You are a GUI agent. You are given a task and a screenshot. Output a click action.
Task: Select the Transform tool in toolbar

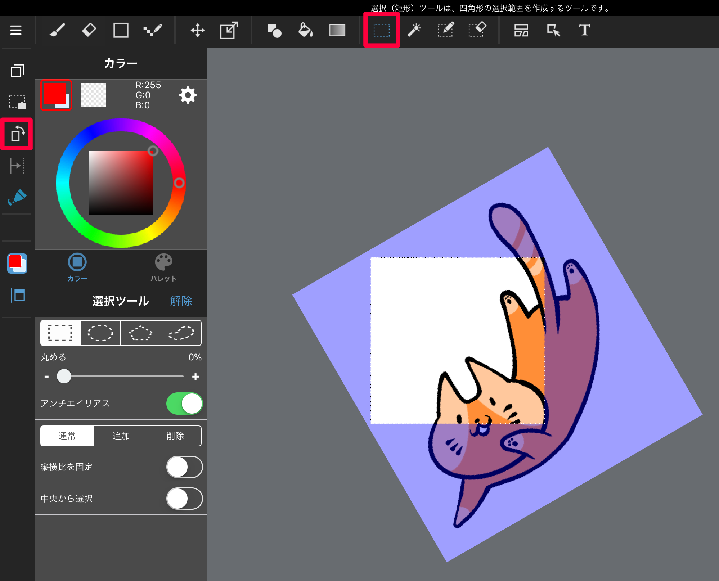coord(229,30)
